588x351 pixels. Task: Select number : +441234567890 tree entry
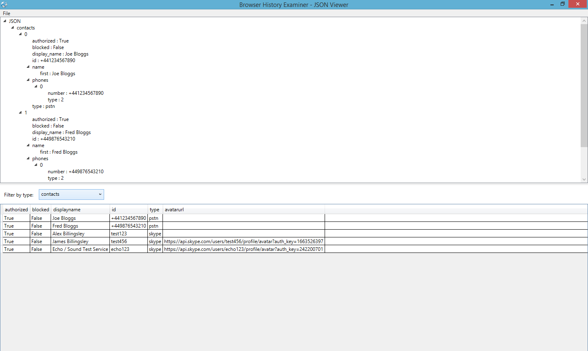(x=76, y=93)
